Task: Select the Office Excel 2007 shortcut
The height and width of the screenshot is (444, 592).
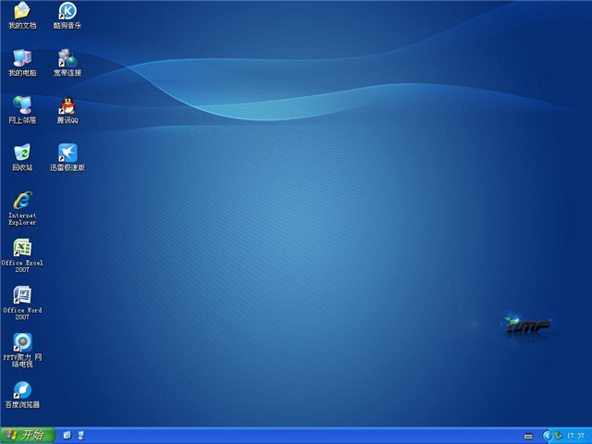Action: click(x=22, y=255)
